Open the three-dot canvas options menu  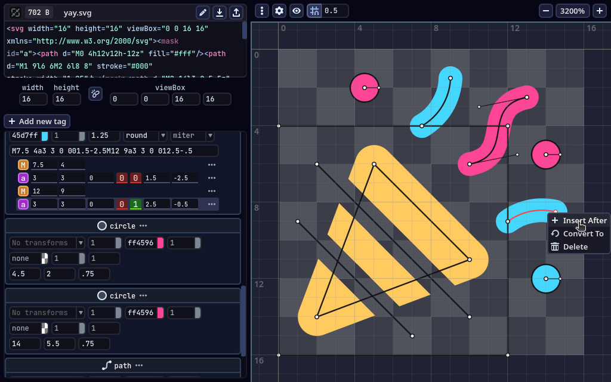(262, 11)
